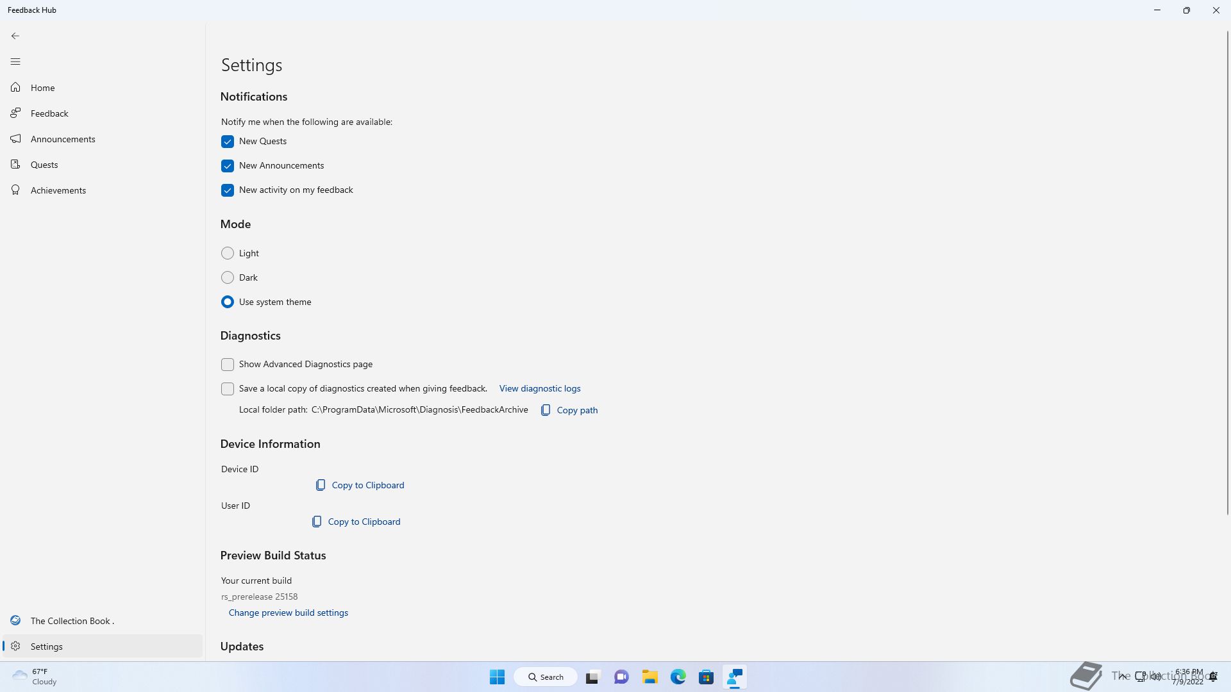Click the User ID copy icon
Screen dimensions: 1231x692
point(317,522)
